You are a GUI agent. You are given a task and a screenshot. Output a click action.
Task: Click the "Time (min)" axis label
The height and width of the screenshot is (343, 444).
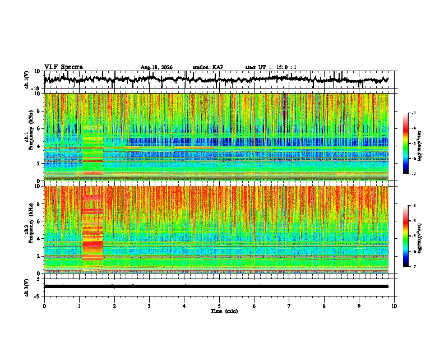[224, 311]
